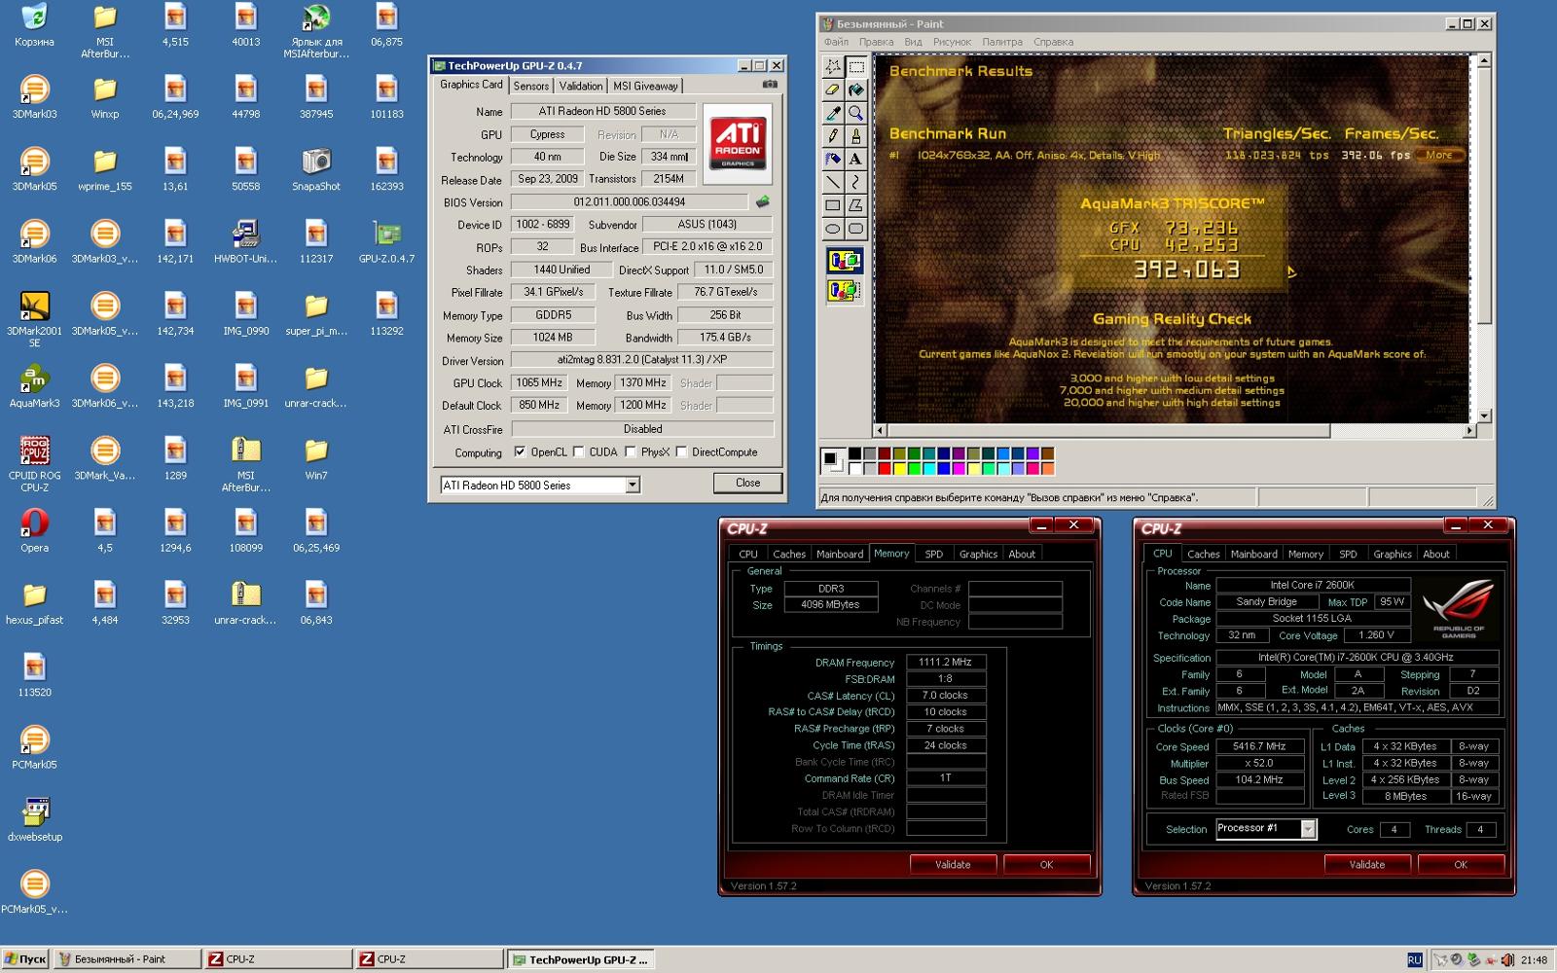Open the ATI Radeon HD 5800 Series dropdown
This screenshot has height=973, width=1557.
point(633,485)
